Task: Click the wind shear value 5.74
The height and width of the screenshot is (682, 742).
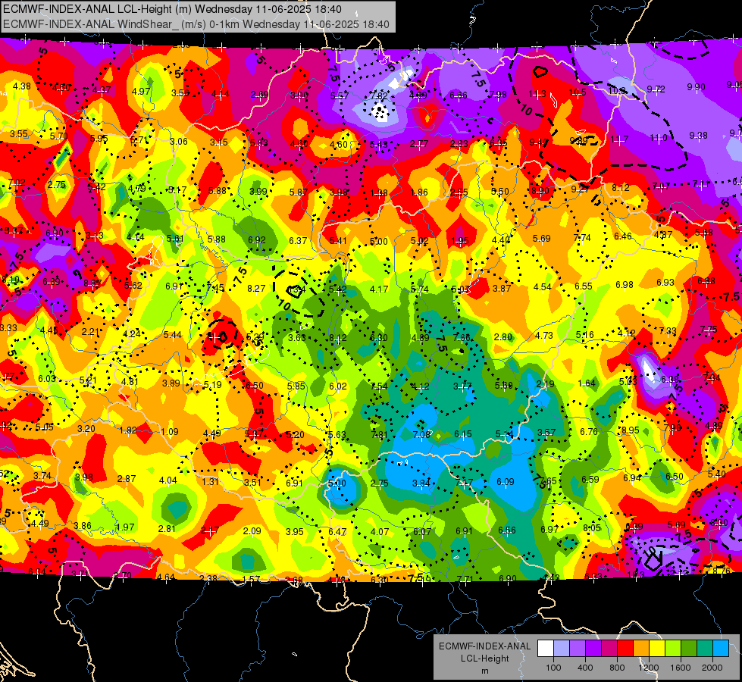Action: (x=420, y=289)
